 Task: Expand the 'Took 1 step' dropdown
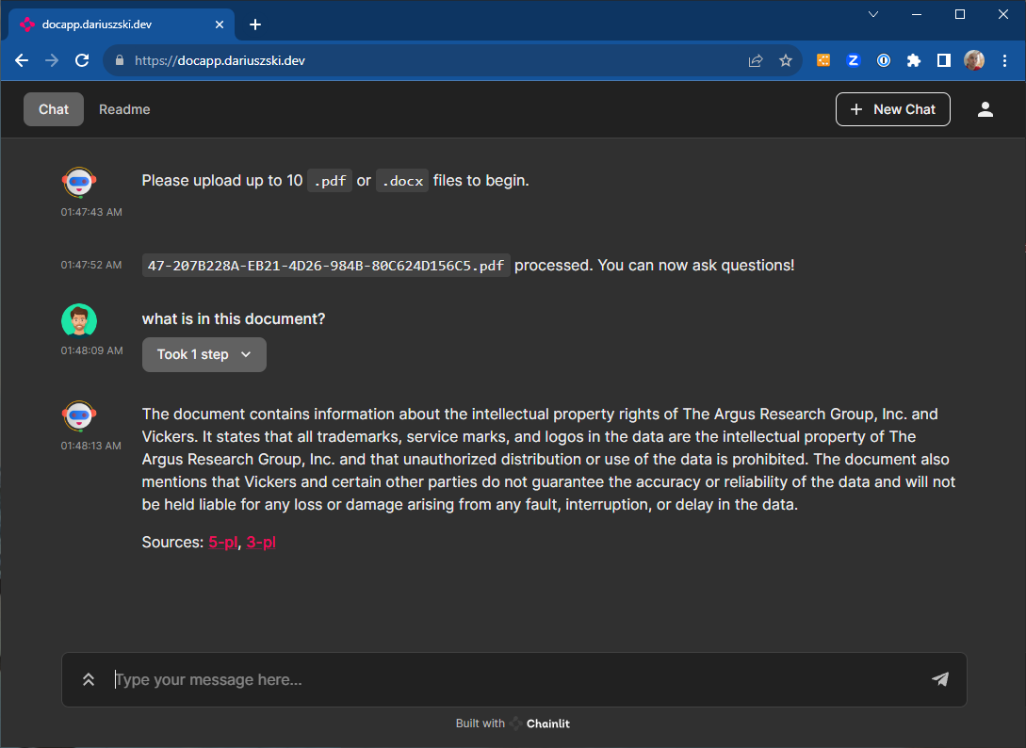(x=204, y=354)
